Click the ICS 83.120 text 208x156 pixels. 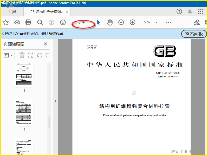pos(92,46)
